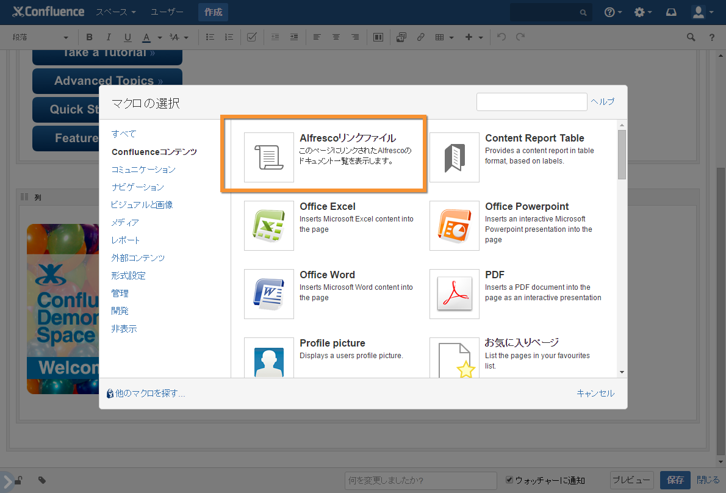Select the 外部コンテンツ macro category
Image resolution: width=726 pixels, height=493 pixels.
pos(138,258)
